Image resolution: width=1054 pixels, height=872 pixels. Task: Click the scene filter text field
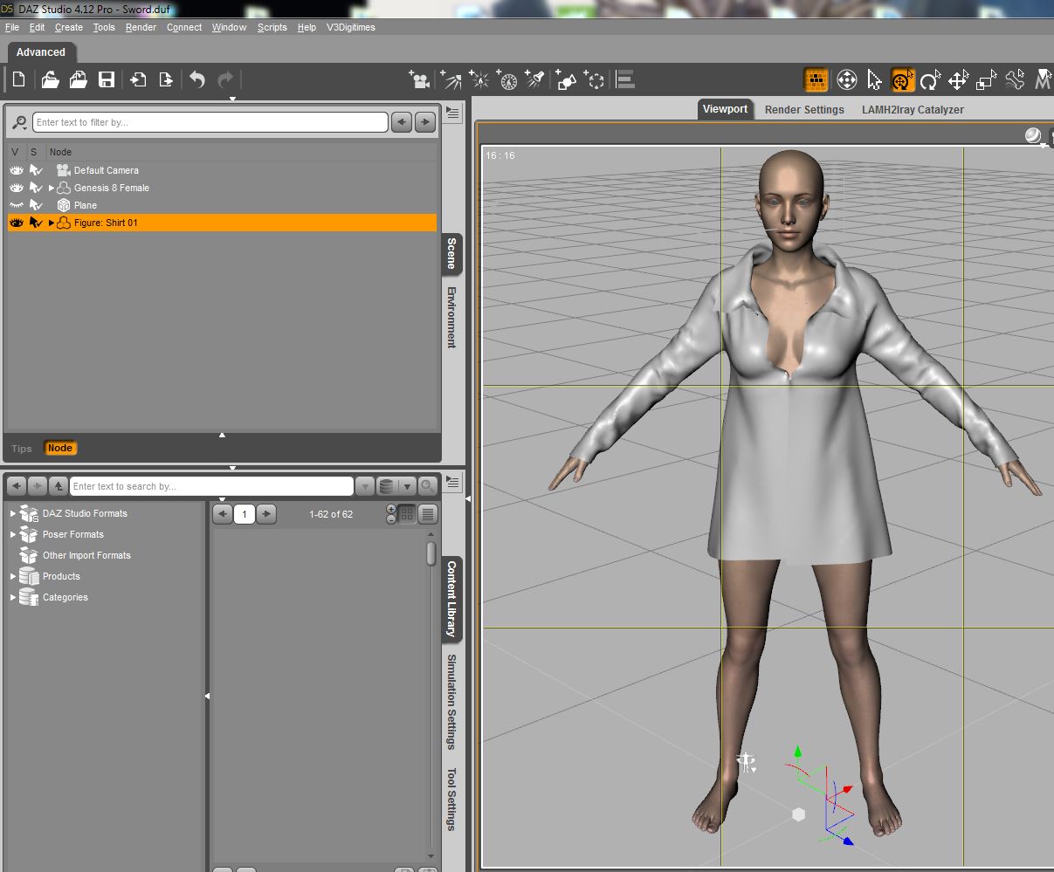210,122
